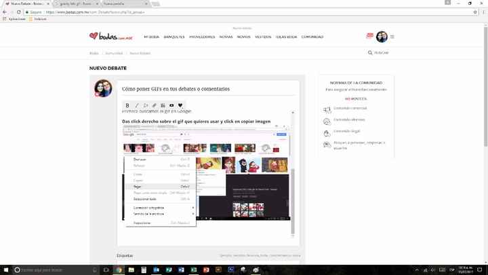
Task: Open the BANQUETES navigation item
Action: tap(174, 37)
